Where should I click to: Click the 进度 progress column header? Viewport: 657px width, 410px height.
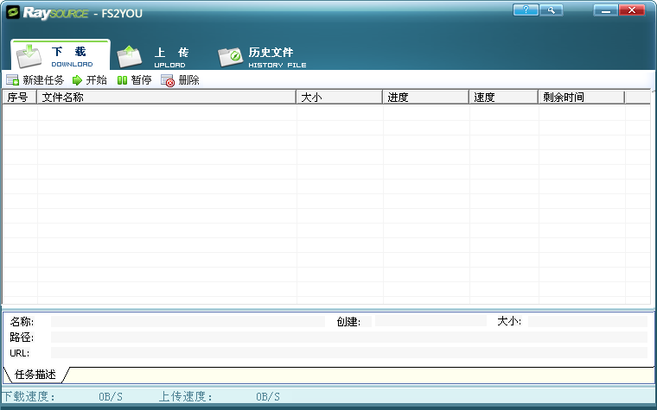coord(425,98)
